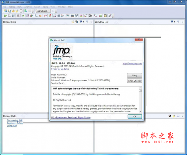Click sort icon in Recent Files header
The height and width of the screenshot is (155, 187).
pyautogui.click(x=77, y=22)
